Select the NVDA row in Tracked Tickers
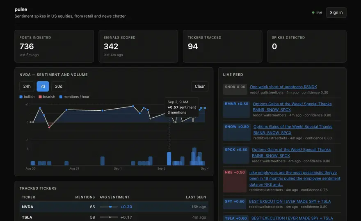361x221 pixels. tap(114, 207)
